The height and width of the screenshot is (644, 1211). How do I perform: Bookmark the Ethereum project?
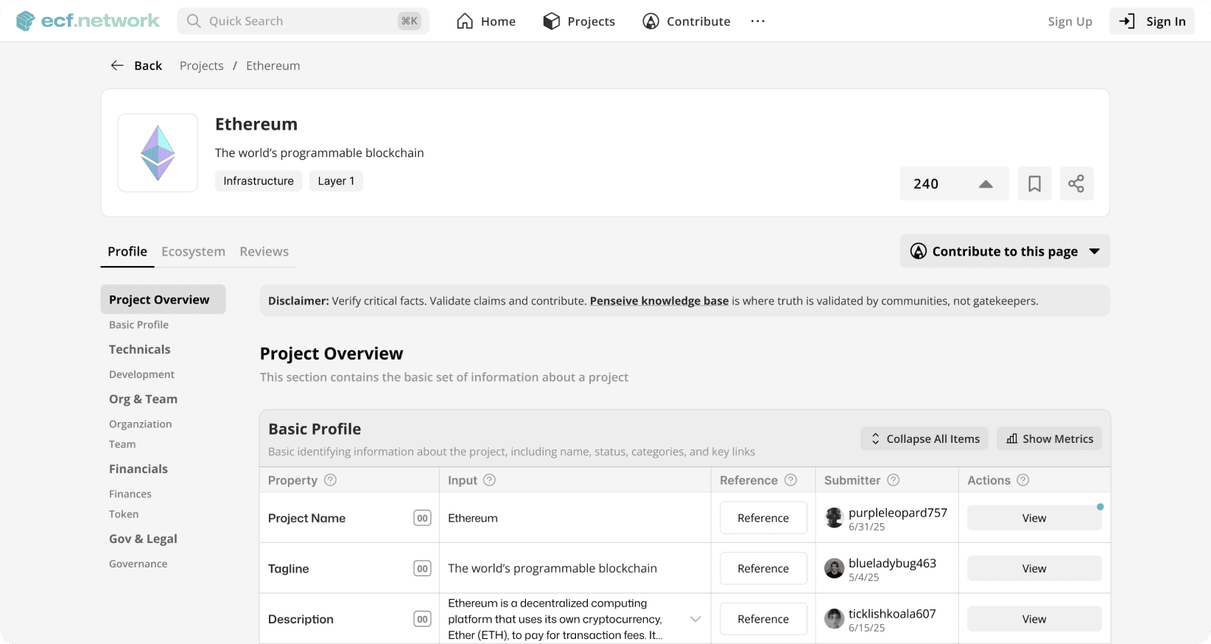click(x=1034, y=184)
